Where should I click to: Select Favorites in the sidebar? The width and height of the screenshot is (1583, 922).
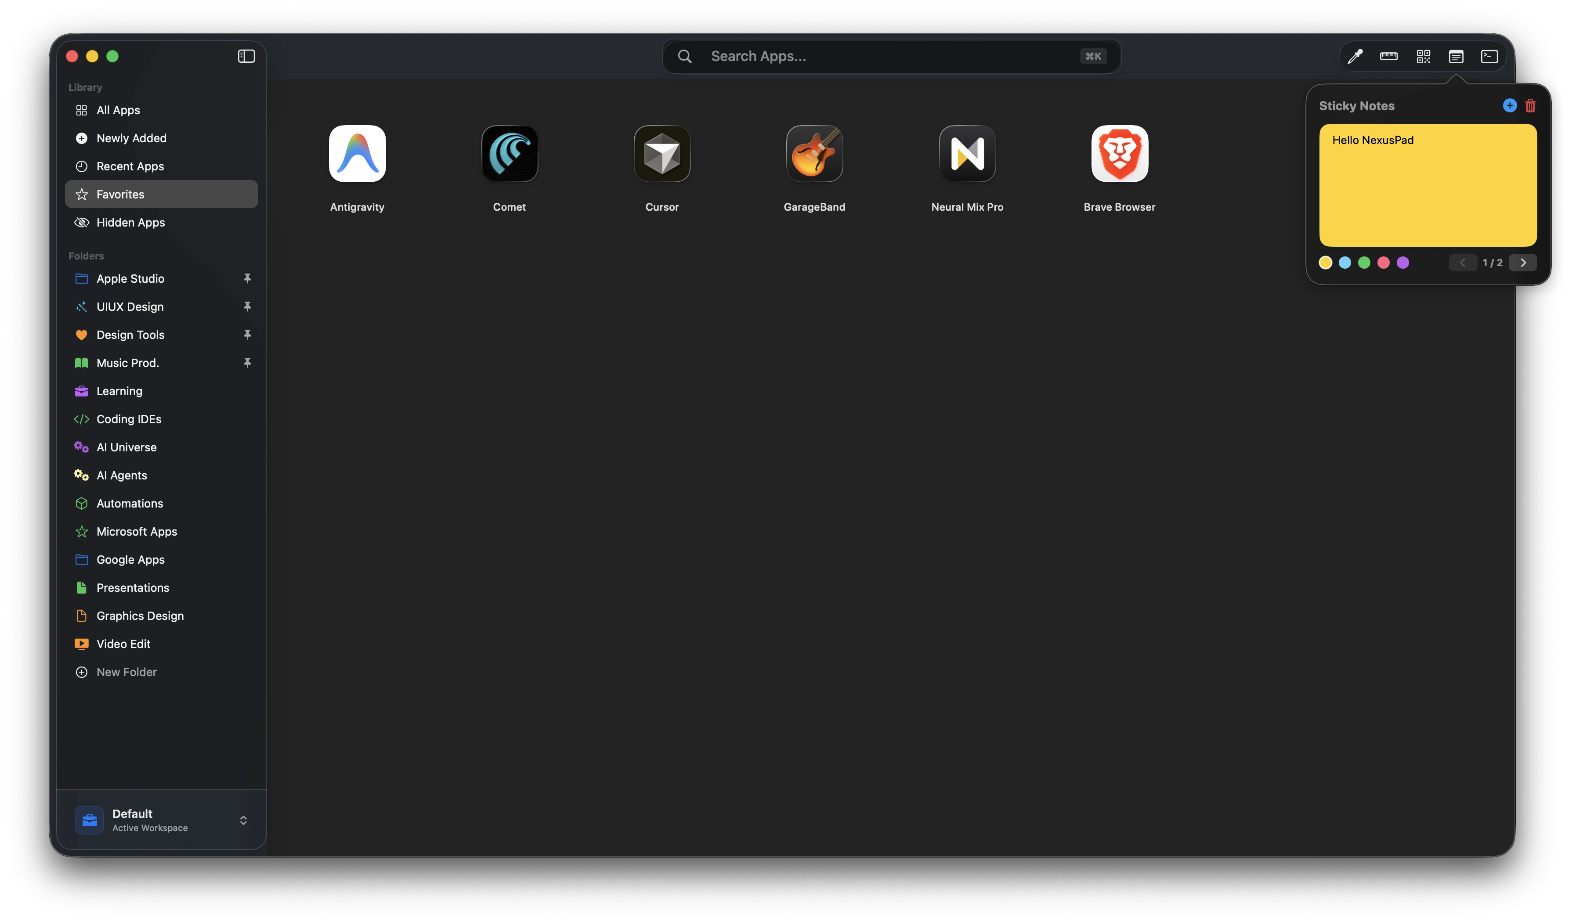click(x=162, y=194)
